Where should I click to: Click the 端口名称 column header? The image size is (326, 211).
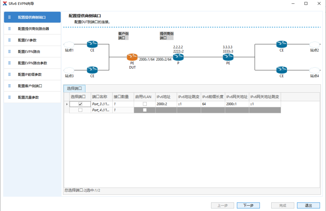[101, 97]
